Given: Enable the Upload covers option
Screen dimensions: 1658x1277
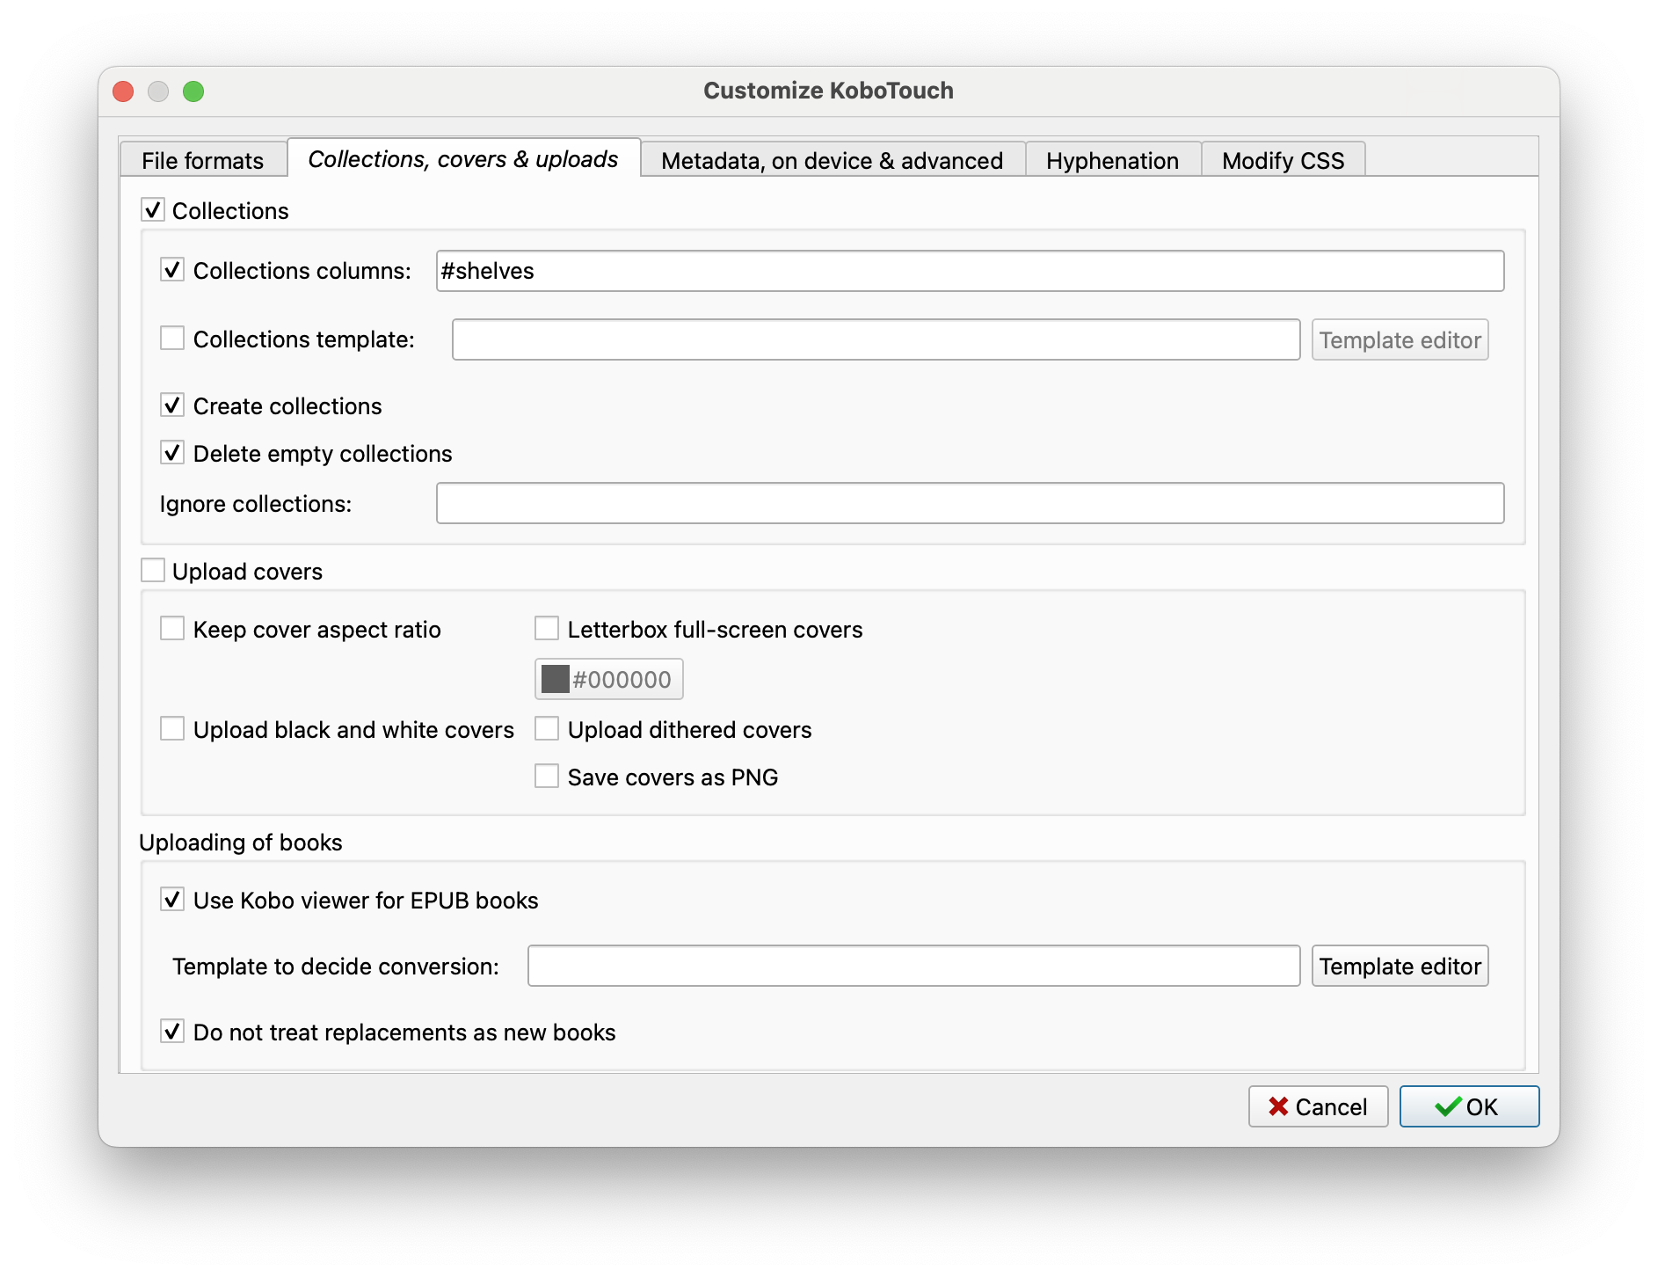Looking at the screenshot, I should pyautogui.click(x=153, y=571).
